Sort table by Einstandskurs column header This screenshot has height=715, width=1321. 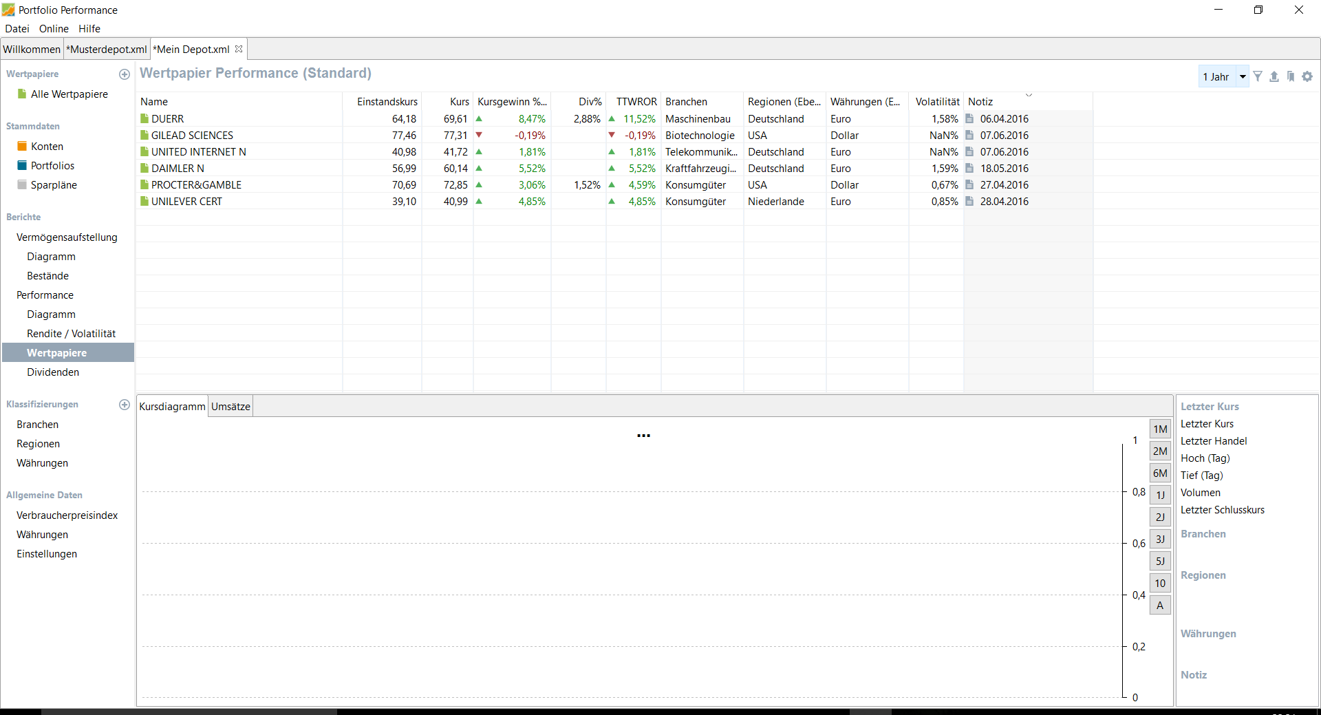tap(382, 101)
